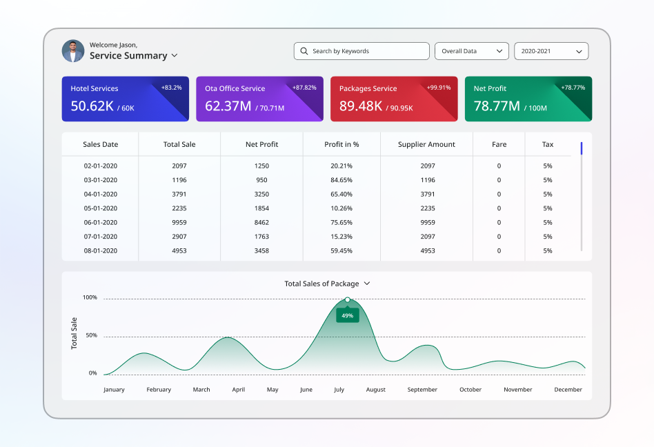Screen dimensions: 654x447
Task: Select the Ota Office Service card
Action: pyautogui.click(x=259, y=99)
